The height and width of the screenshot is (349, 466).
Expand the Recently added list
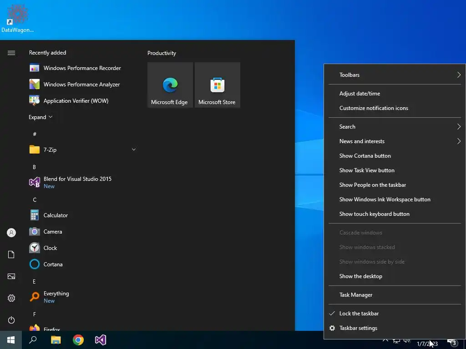pos(41,117)
